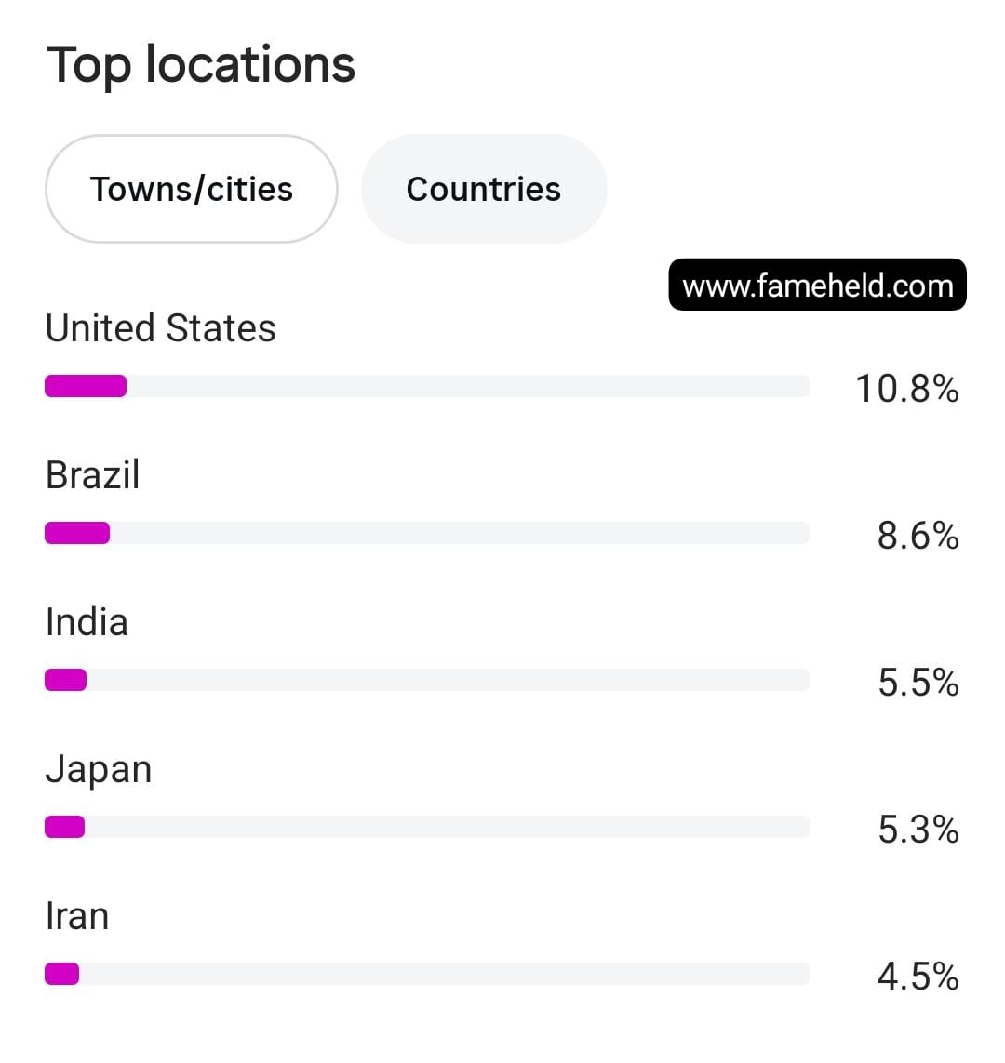The width and height of the screenshot is (1005, 1063).
Task: Click the 10.8% value for United States
Action: [x=906, y=389]
